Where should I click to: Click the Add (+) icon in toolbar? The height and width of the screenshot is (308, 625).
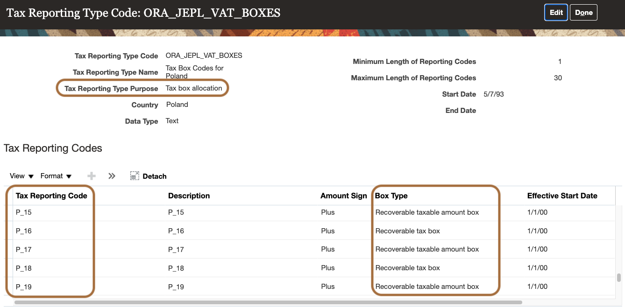91,175
